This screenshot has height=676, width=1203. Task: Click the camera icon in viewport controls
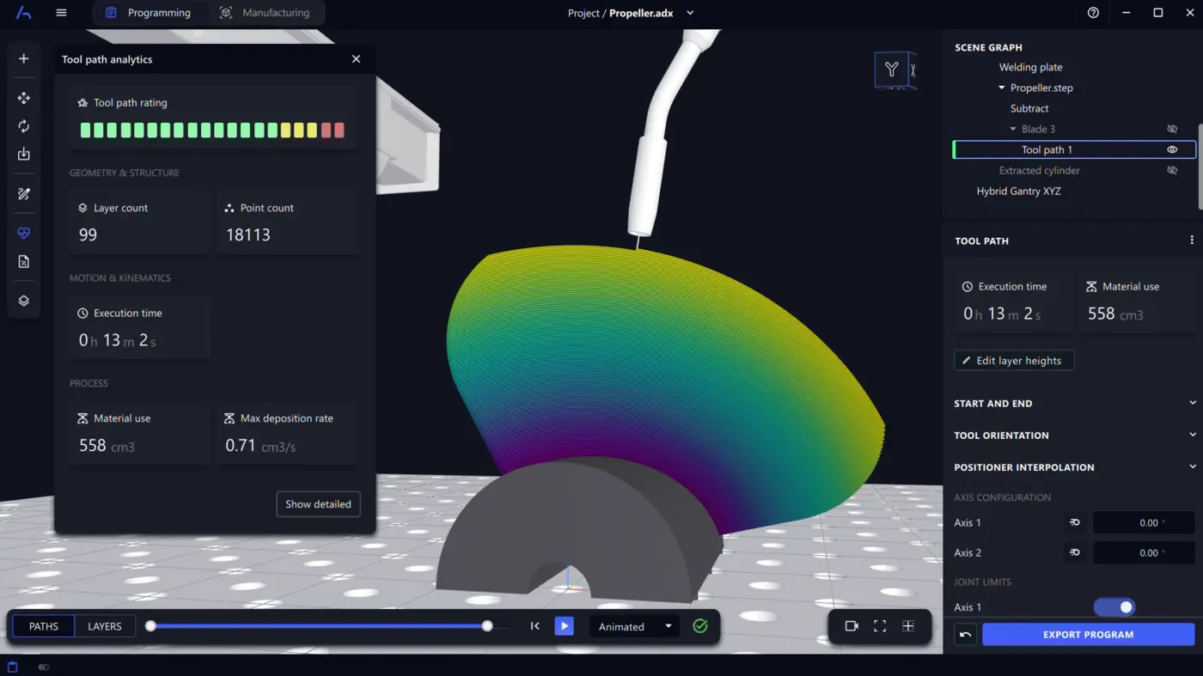coord(852,626)
